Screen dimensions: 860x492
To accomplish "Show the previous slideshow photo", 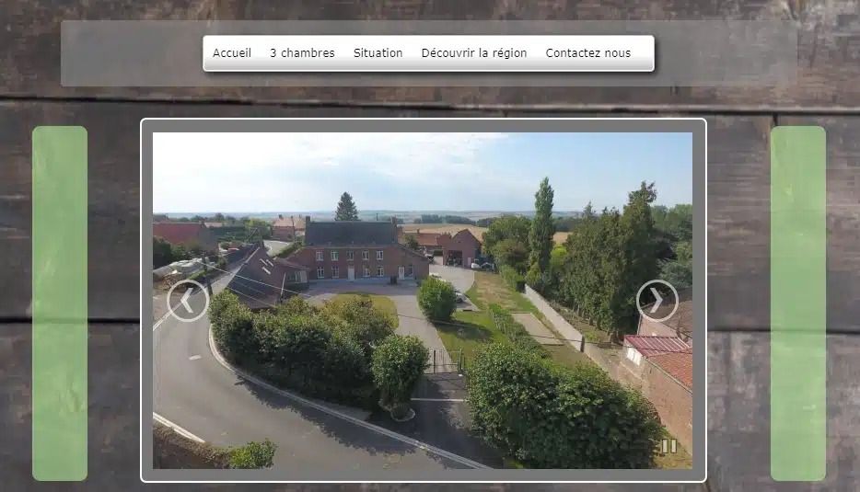I will pyautogui.click(x=187, y=301).
